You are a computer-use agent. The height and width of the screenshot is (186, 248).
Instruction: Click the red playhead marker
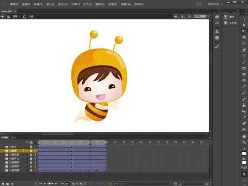click(x=90, y=143)
